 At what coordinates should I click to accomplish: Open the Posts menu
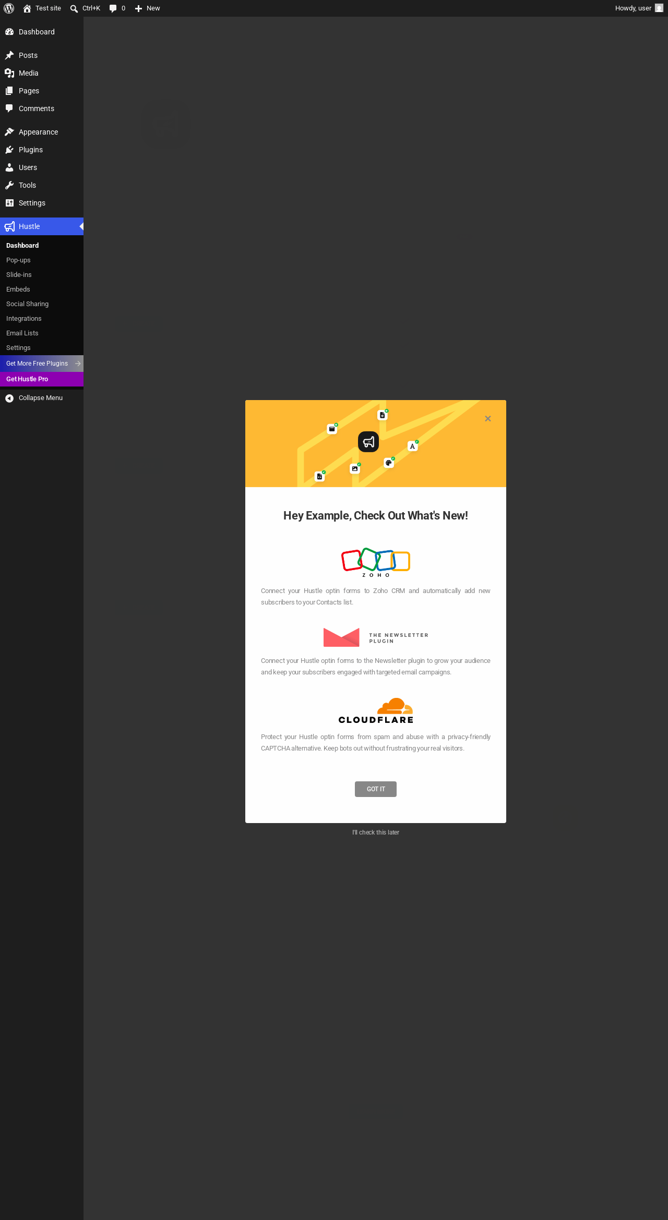pyautogui.click(x=42, y=55)
